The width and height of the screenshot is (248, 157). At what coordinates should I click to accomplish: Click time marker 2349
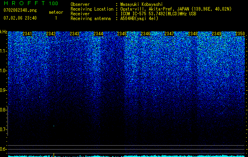(x=216, y=34)
